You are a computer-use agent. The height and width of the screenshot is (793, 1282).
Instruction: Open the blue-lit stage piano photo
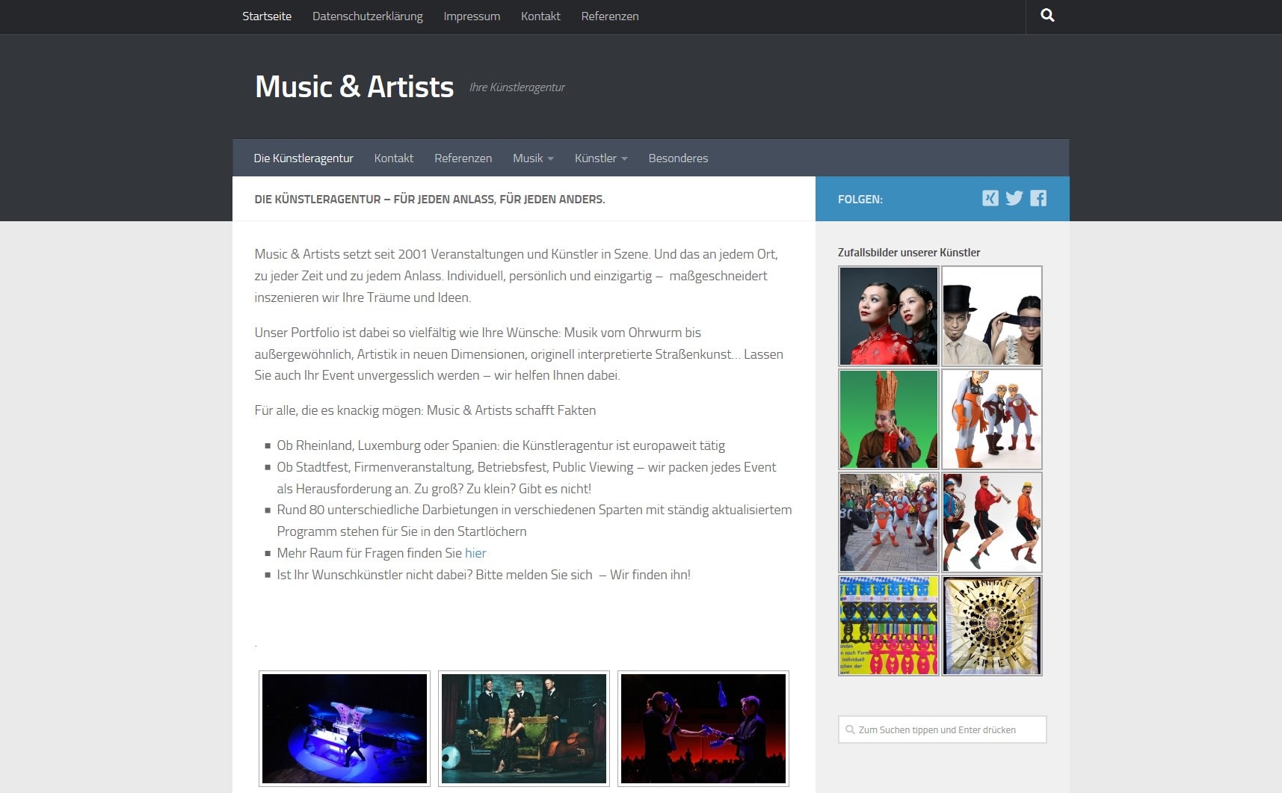click(345, 729)
